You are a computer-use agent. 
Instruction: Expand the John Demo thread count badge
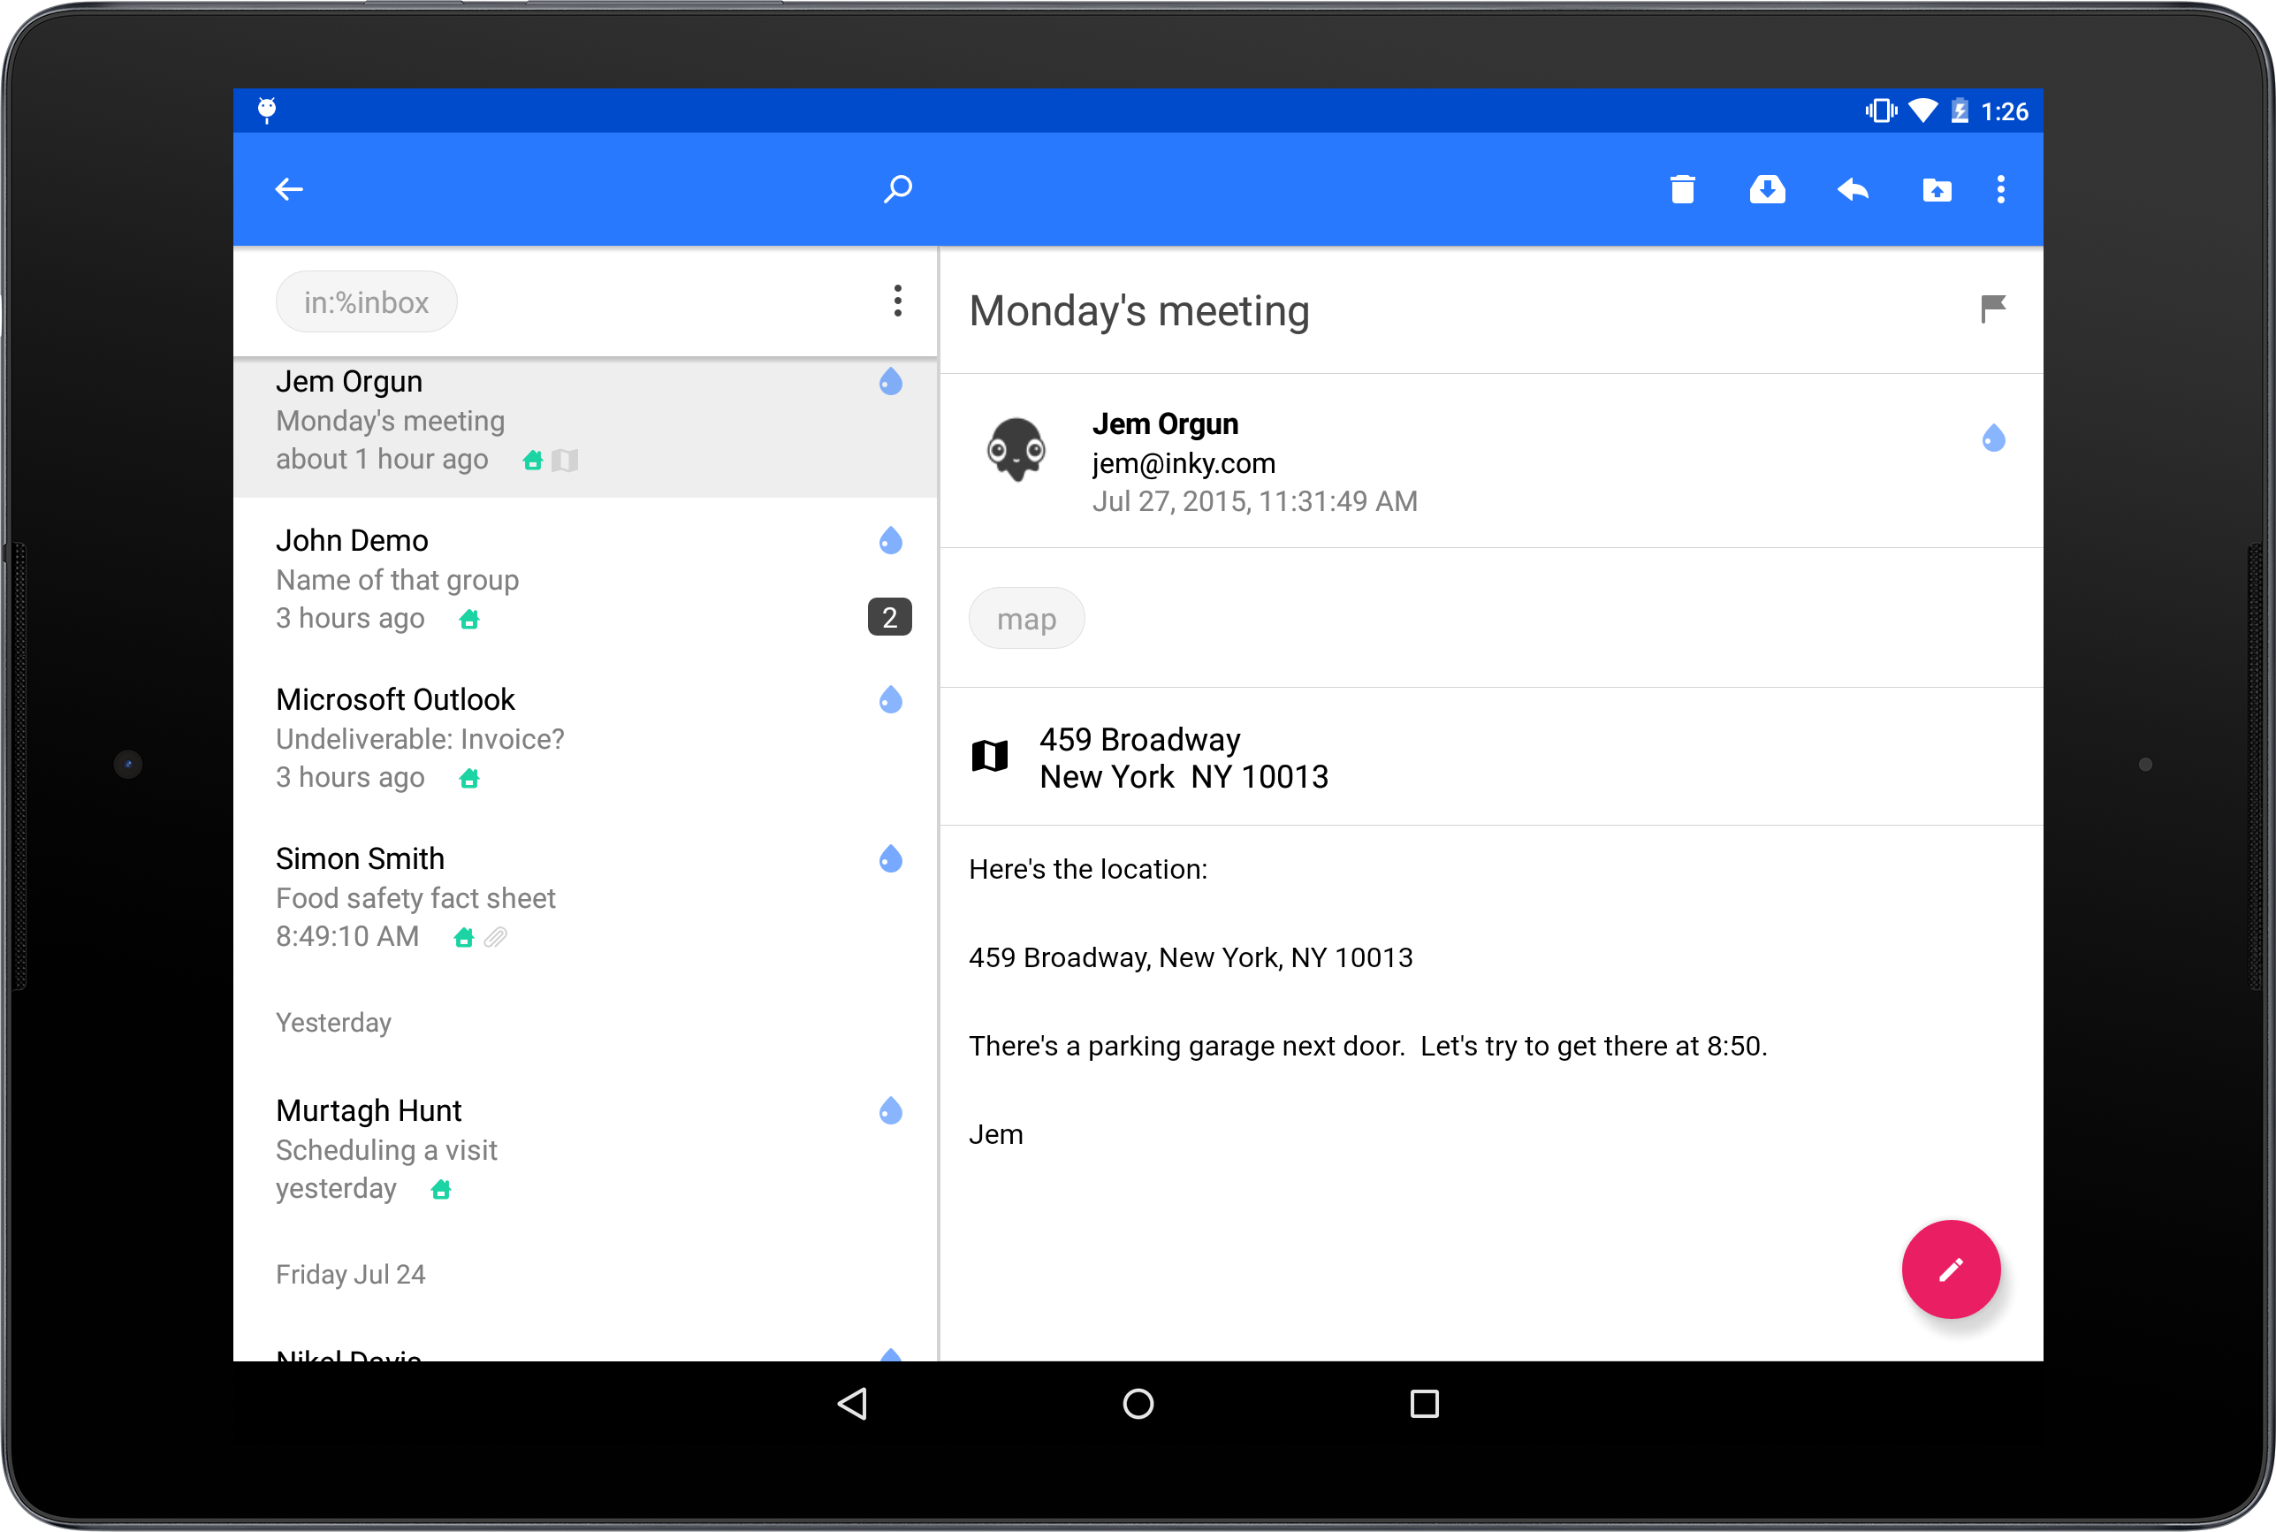point(889,618)
